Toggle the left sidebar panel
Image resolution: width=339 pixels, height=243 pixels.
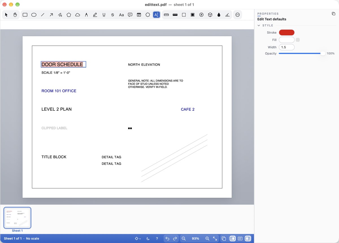click(232, 238)
